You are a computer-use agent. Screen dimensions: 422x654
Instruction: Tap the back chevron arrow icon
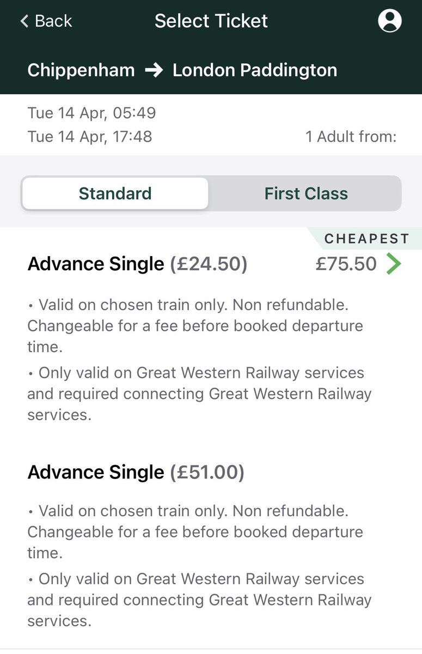pos(24,21)
